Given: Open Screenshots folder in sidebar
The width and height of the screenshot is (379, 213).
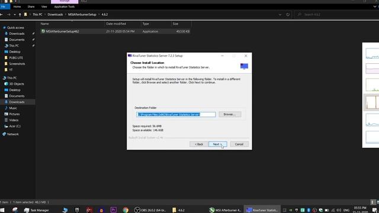Looking at the screenshot, I should 17,64.
